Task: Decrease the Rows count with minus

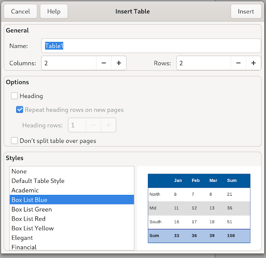Action: 238,63
